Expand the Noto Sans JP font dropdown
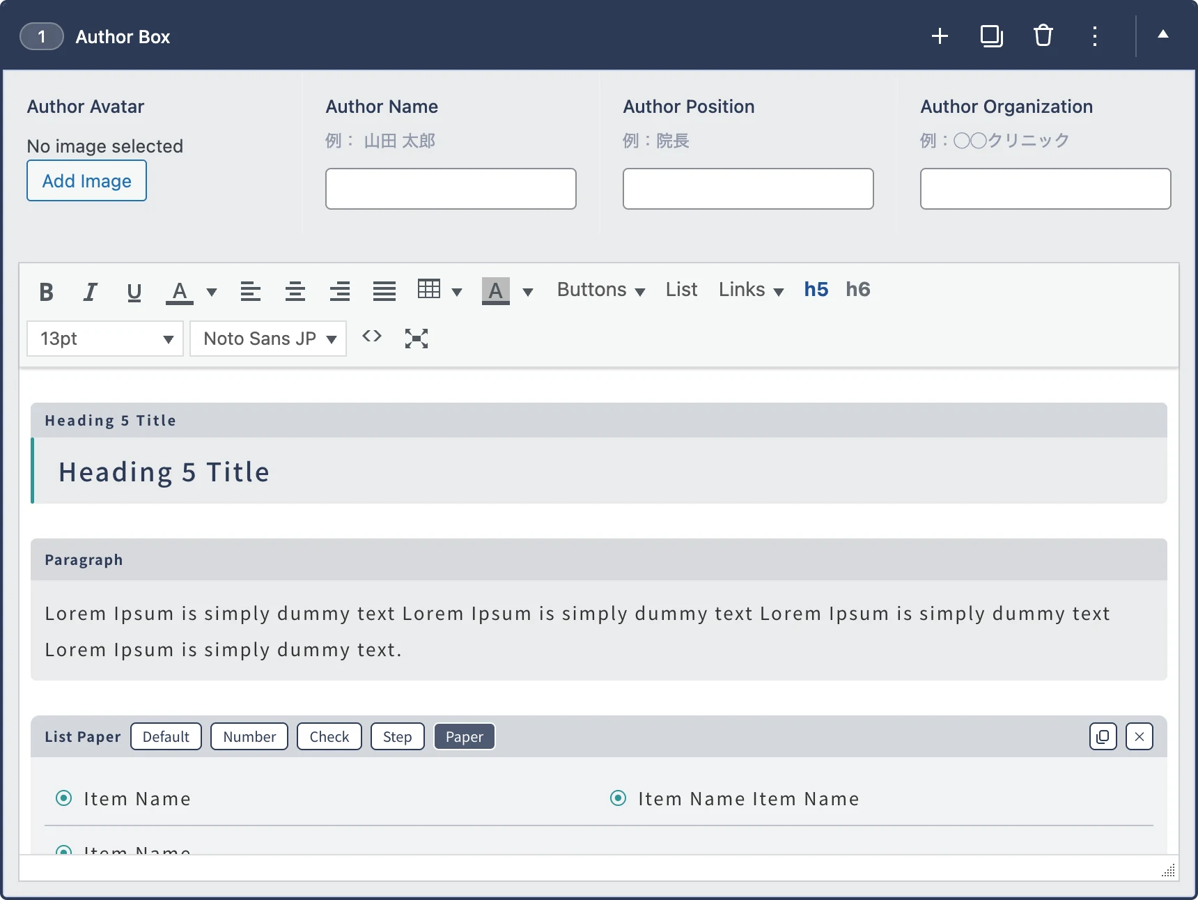This screenshot has width=1198, height=900. [268, 339]
